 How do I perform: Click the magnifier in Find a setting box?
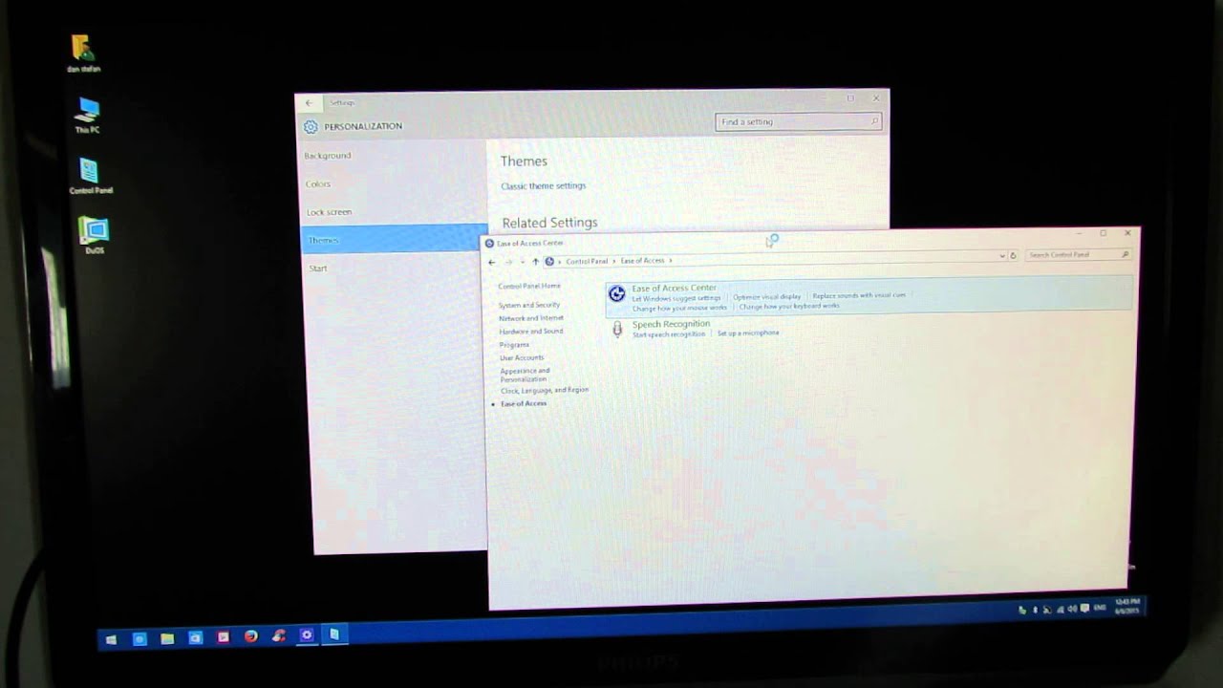(873, 121)
